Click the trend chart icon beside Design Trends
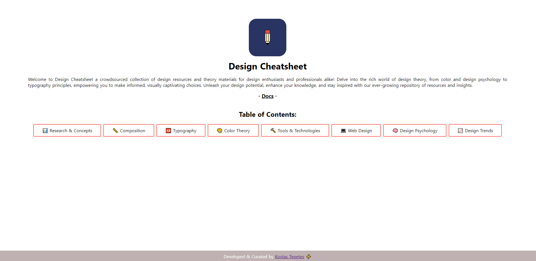 click(460, 131)
